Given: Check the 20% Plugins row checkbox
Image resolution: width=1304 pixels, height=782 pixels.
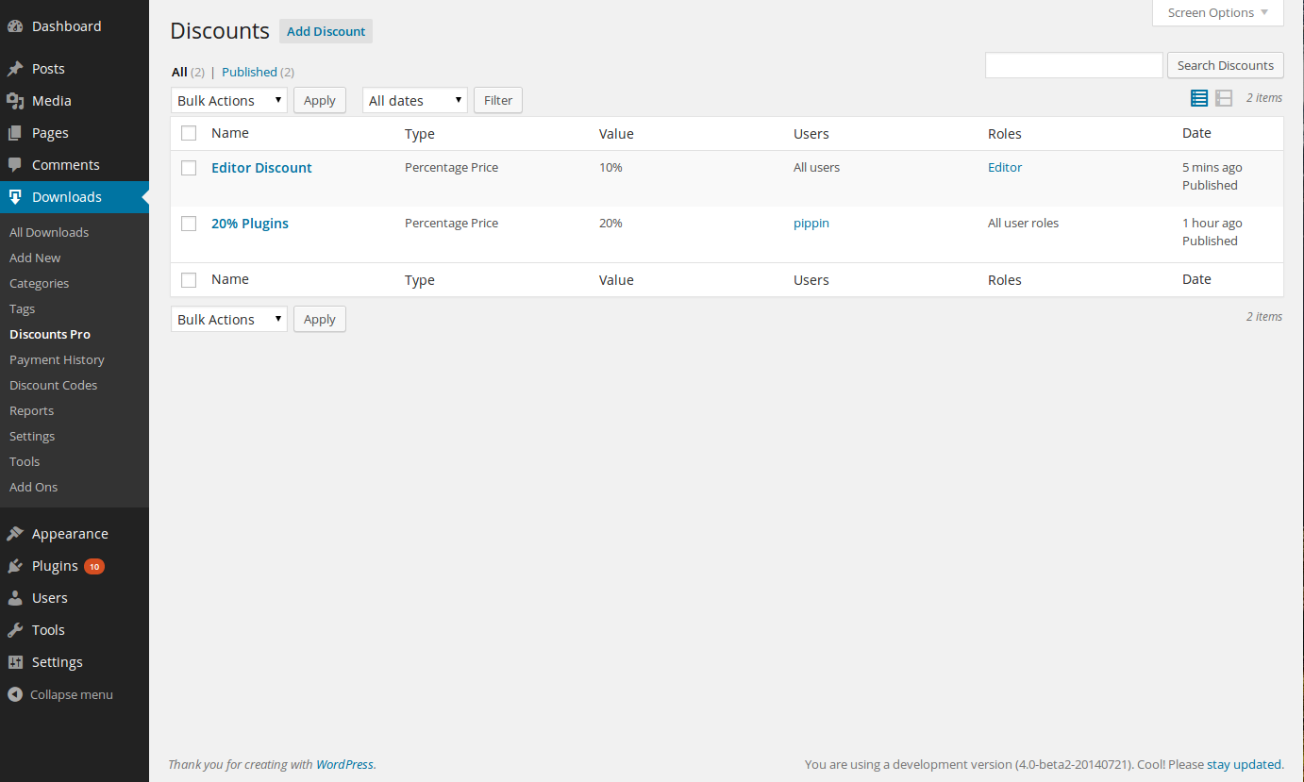Looking at the screenshot, I should [x=189, y=224].
